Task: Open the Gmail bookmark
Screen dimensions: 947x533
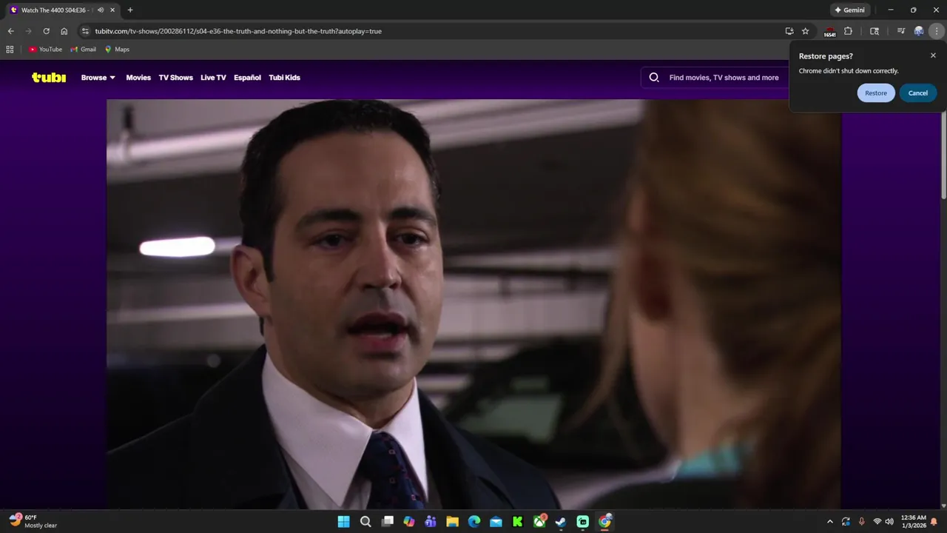Action: click(x=84, y=50)
